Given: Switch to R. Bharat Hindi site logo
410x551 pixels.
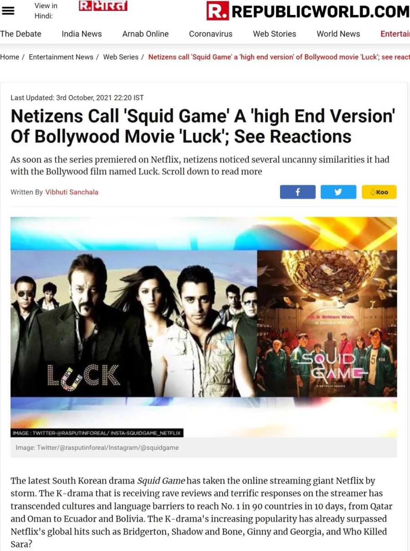Looking at the screenshot, I should [103, 6].
